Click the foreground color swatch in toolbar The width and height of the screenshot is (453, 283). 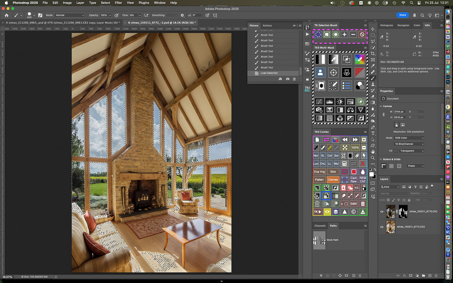372,174
